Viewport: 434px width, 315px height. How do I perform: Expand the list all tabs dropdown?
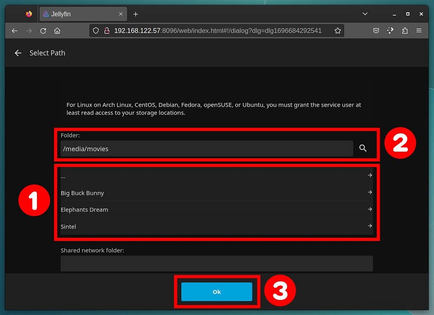pos(365,14)
